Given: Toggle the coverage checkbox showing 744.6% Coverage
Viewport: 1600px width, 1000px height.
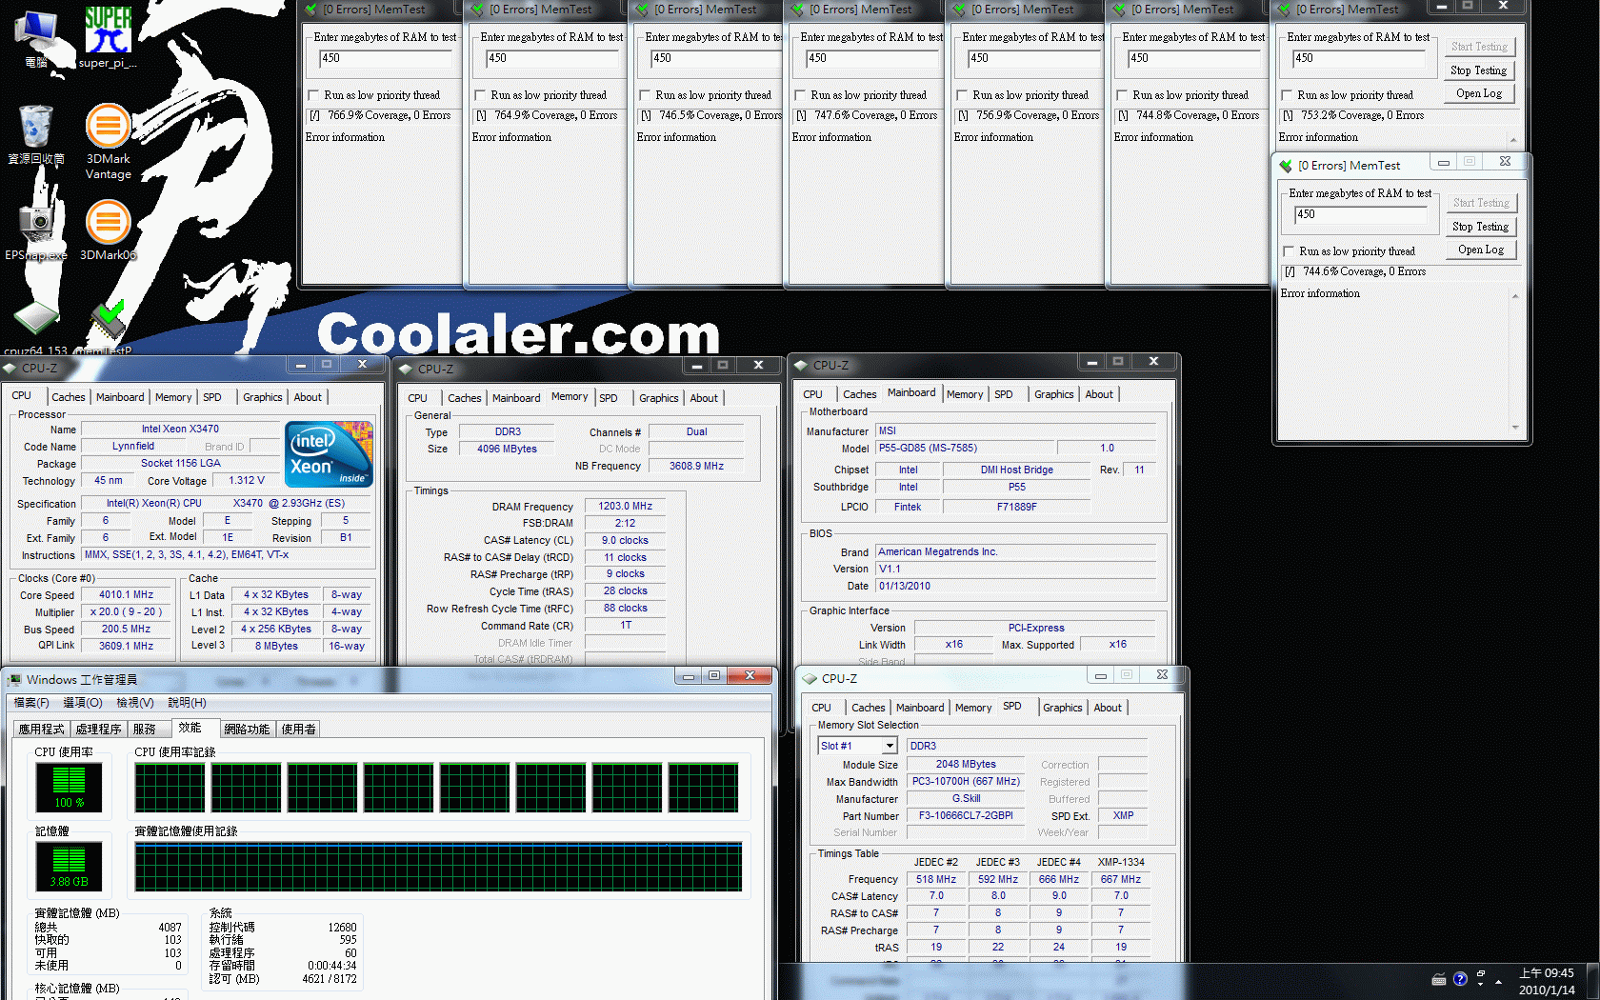Looking at the screenshot, I should pyautogui.click(x=1289, y=271).
